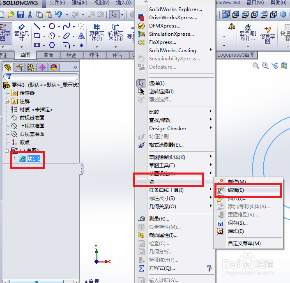Screen dimensions: 290x283
Task: Expand hidden manager tabs with chevron
Action: [75, 67]
